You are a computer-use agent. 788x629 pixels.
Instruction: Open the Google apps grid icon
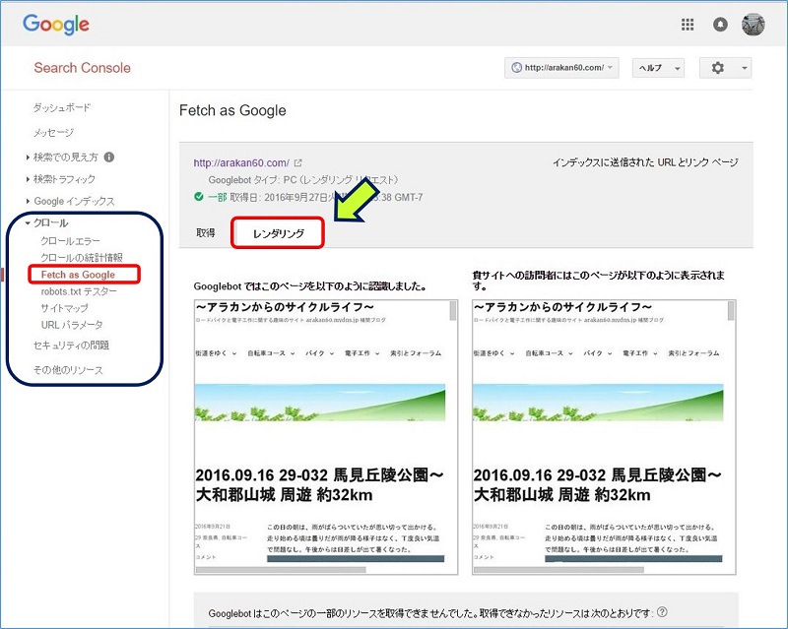[x=687, y=24]
